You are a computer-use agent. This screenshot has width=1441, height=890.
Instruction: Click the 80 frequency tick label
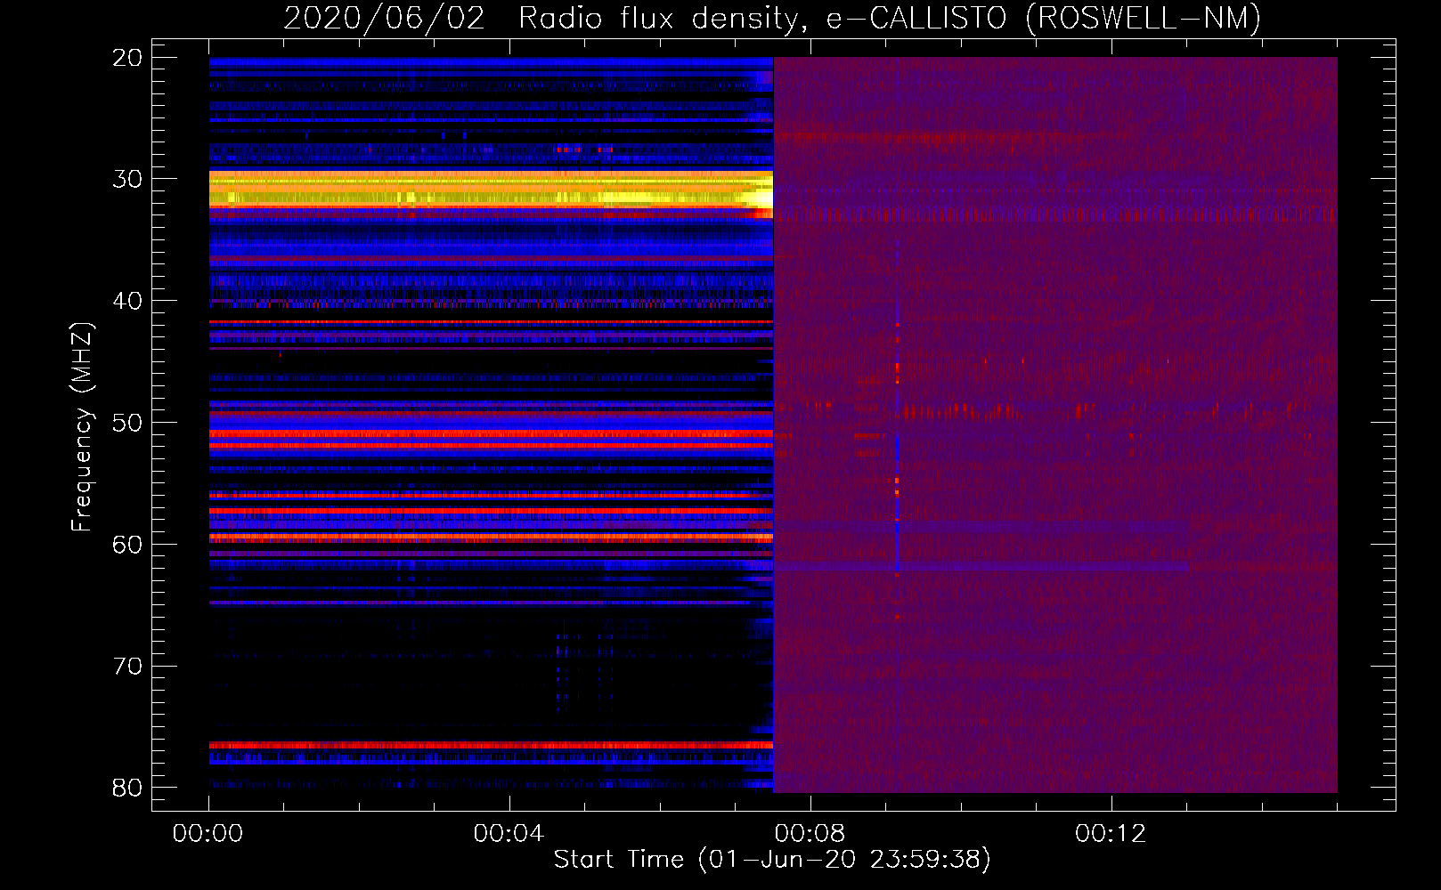pyautogui.click(x=127, y=788)
